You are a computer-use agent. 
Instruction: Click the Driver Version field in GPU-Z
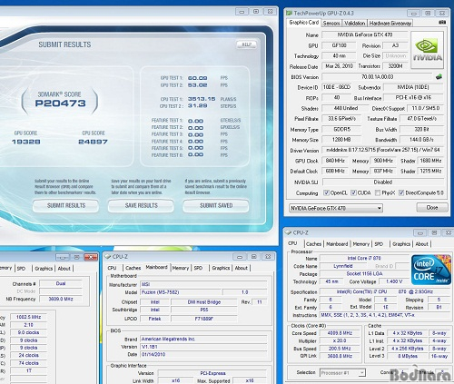coord(383,150)
